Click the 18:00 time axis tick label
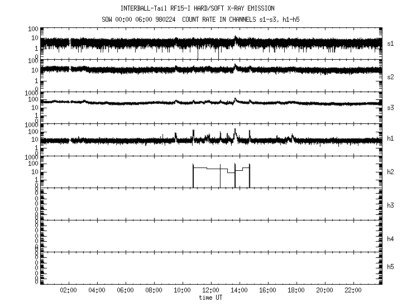 [296, 290]
